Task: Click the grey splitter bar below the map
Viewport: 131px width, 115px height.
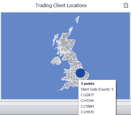Action: 39,103
